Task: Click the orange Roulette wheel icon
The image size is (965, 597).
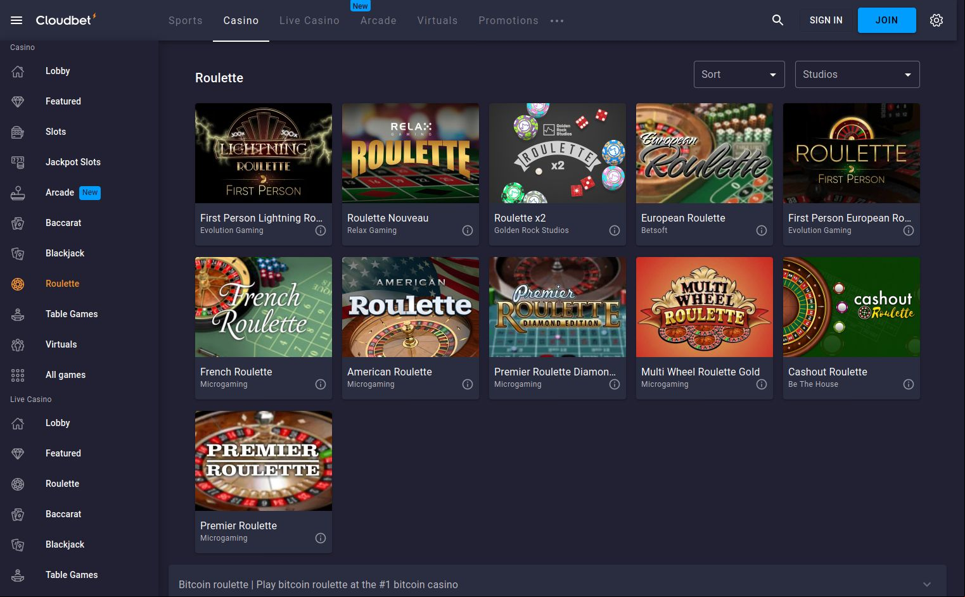Action: tap(18, 284)
